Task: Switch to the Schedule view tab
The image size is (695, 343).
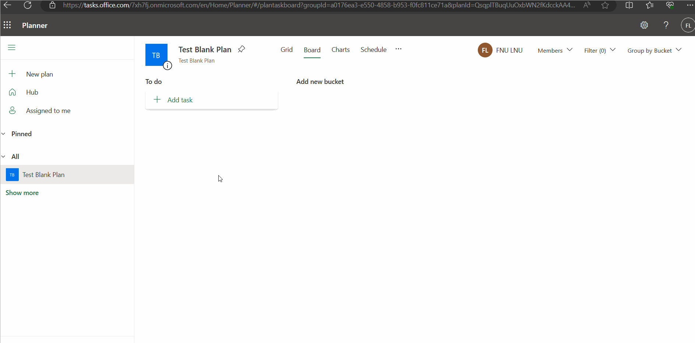Action: pyautogui.click(x=373, y=50)
